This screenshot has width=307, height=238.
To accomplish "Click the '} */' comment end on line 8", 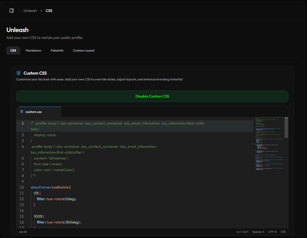I will pyautogui.click(x=33, y=176).
